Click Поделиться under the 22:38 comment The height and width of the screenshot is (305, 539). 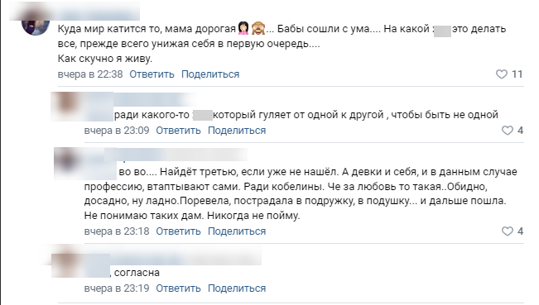pyautogui.click(x=210, y=74)
